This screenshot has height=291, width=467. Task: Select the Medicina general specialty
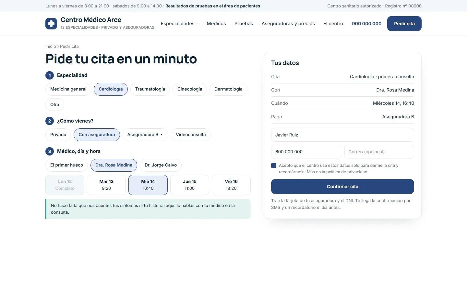(68, 89)
